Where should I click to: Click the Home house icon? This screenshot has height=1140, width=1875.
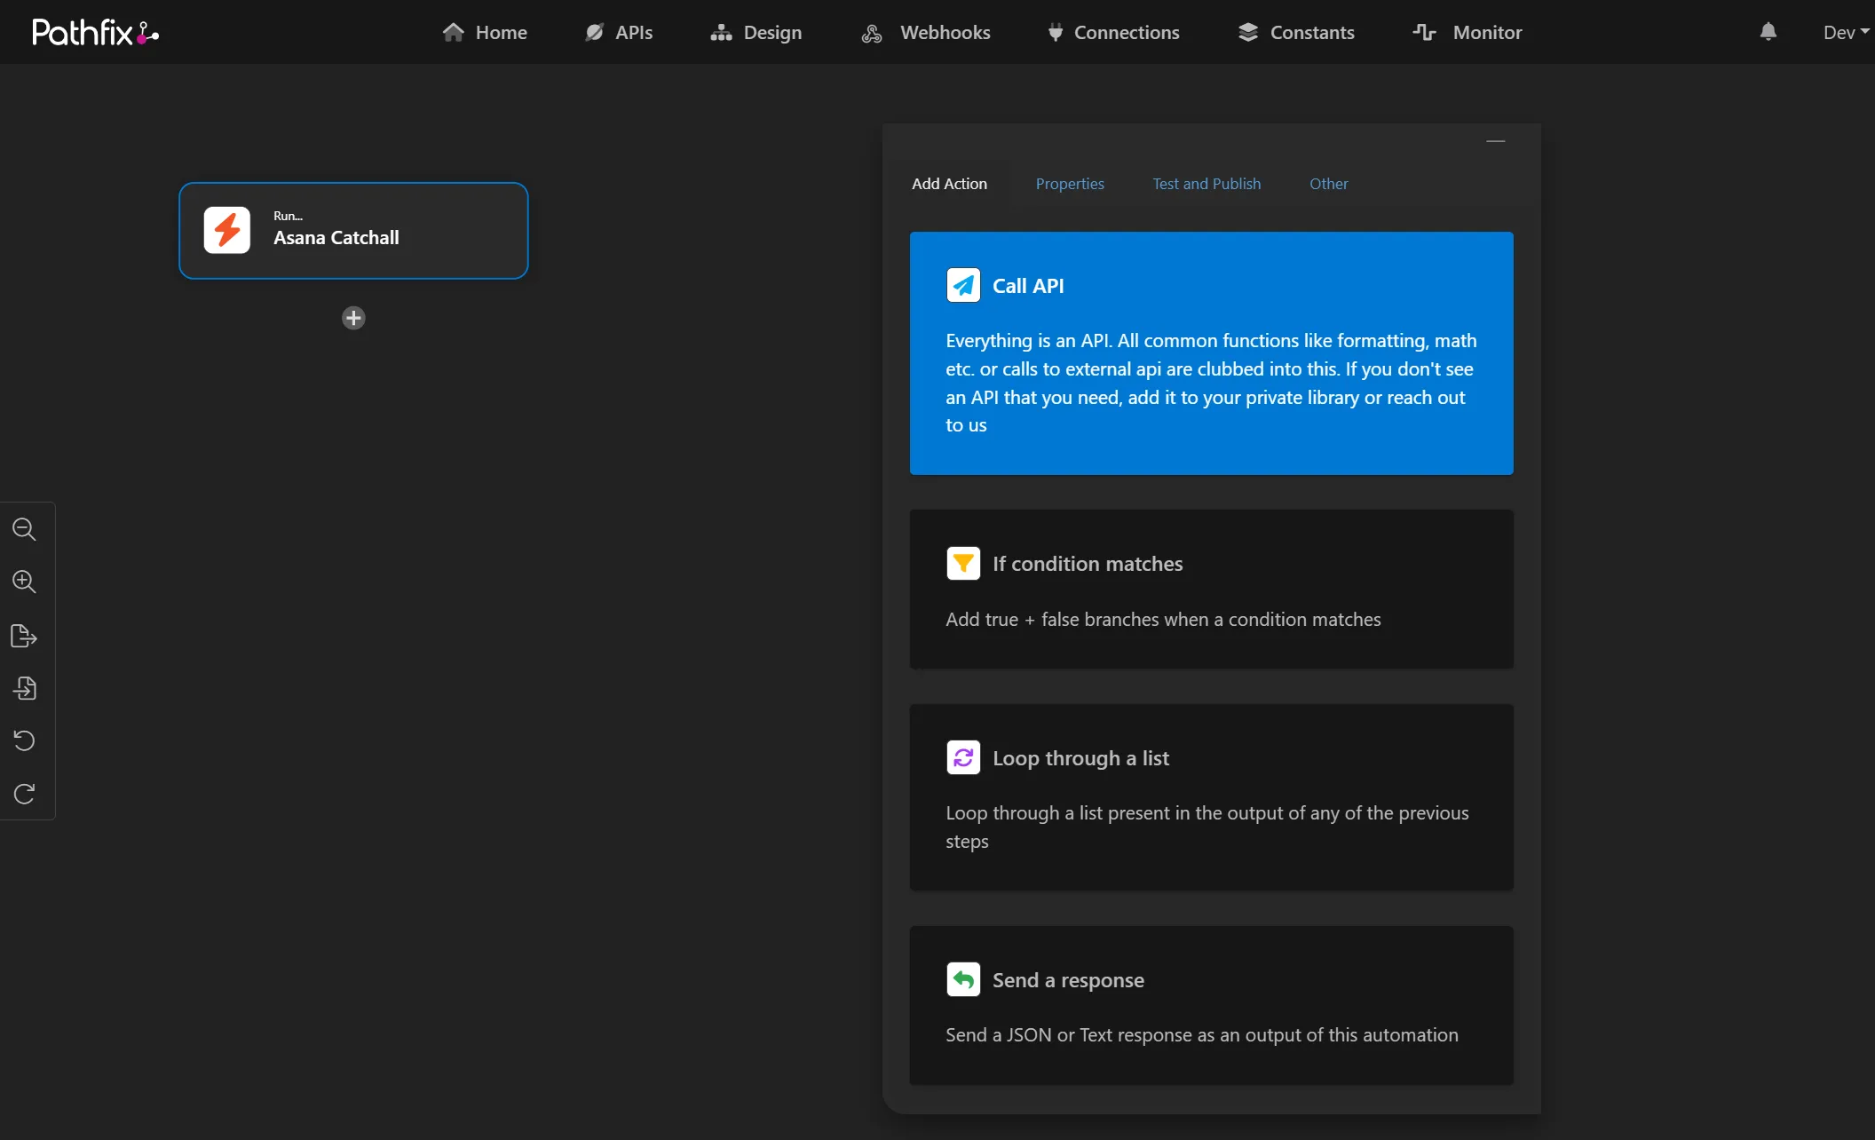pyautogui.click(x=454, y=32)
